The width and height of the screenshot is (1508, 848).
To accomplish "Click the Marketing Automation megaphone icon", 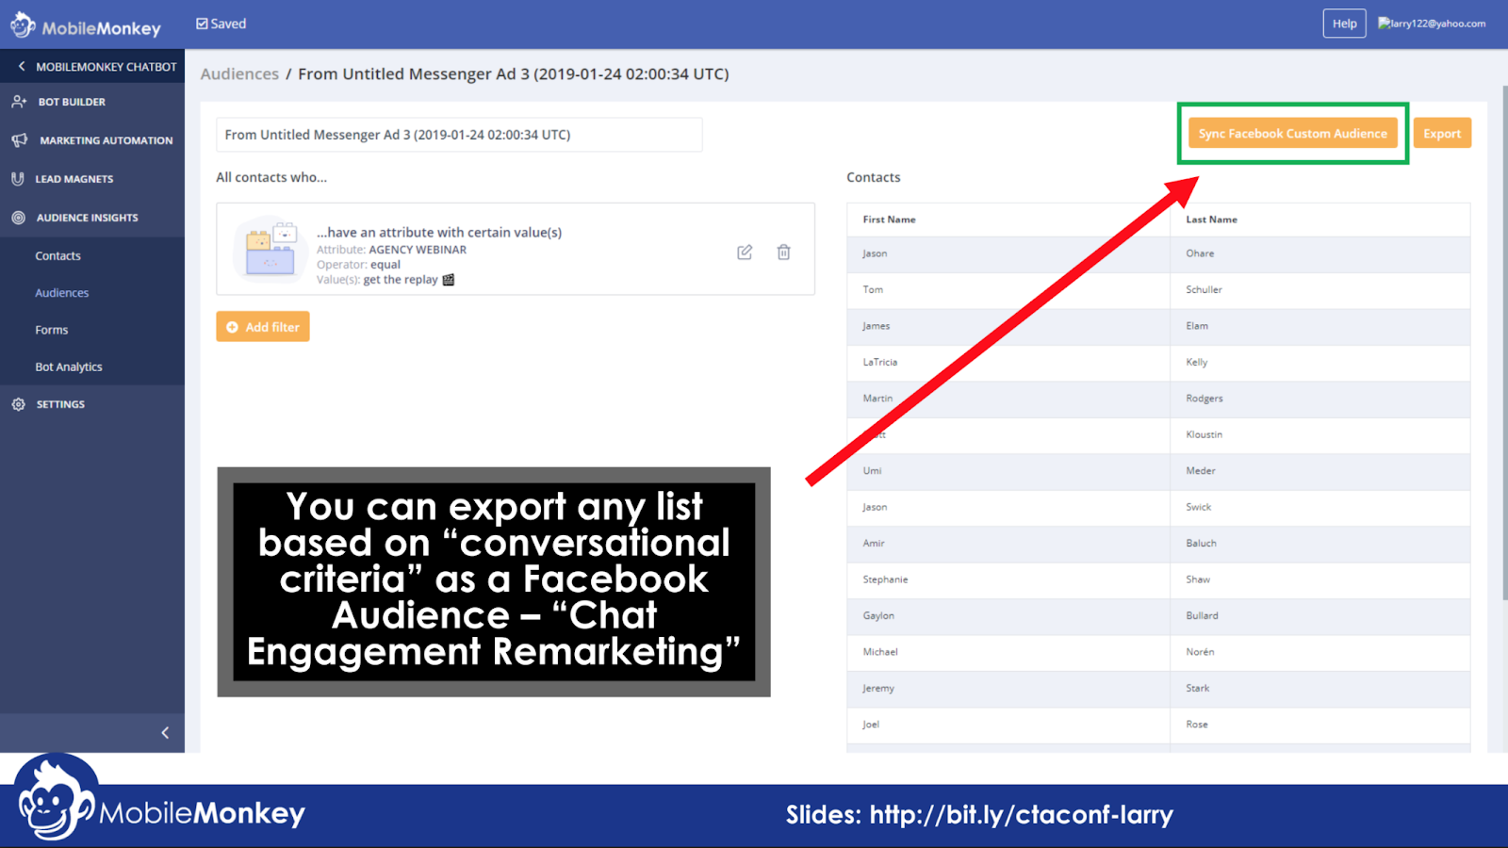I will coord(19,140).
